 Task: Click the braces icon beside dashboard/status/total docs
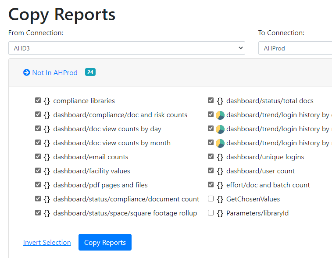click(x=220, y=101)
